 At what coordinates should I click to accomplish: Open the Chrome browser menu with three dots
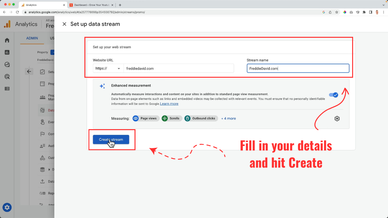point(383,12)
